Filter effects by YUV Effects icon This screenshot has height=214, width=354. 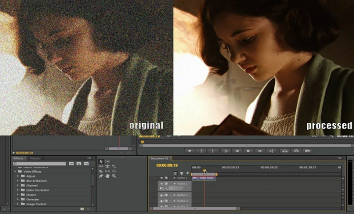86,163
